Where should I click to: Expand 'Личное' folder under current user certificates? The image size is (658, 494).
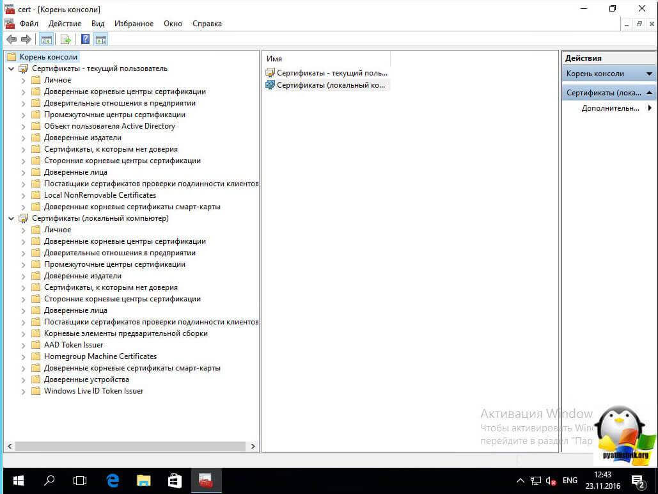23,80
